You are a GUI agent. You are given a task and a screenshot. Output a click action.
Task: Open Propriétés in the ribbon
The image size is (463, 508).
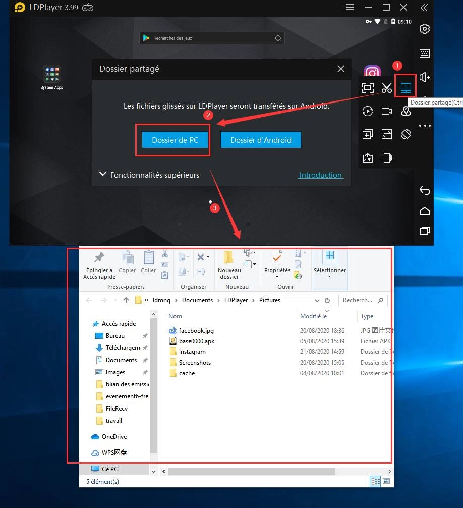point(277,262)
